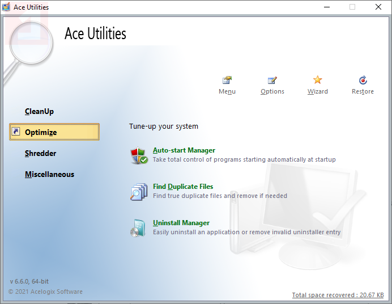Click 'Take total control of programs' description
392x304 pixels.
tap(244, 159)
